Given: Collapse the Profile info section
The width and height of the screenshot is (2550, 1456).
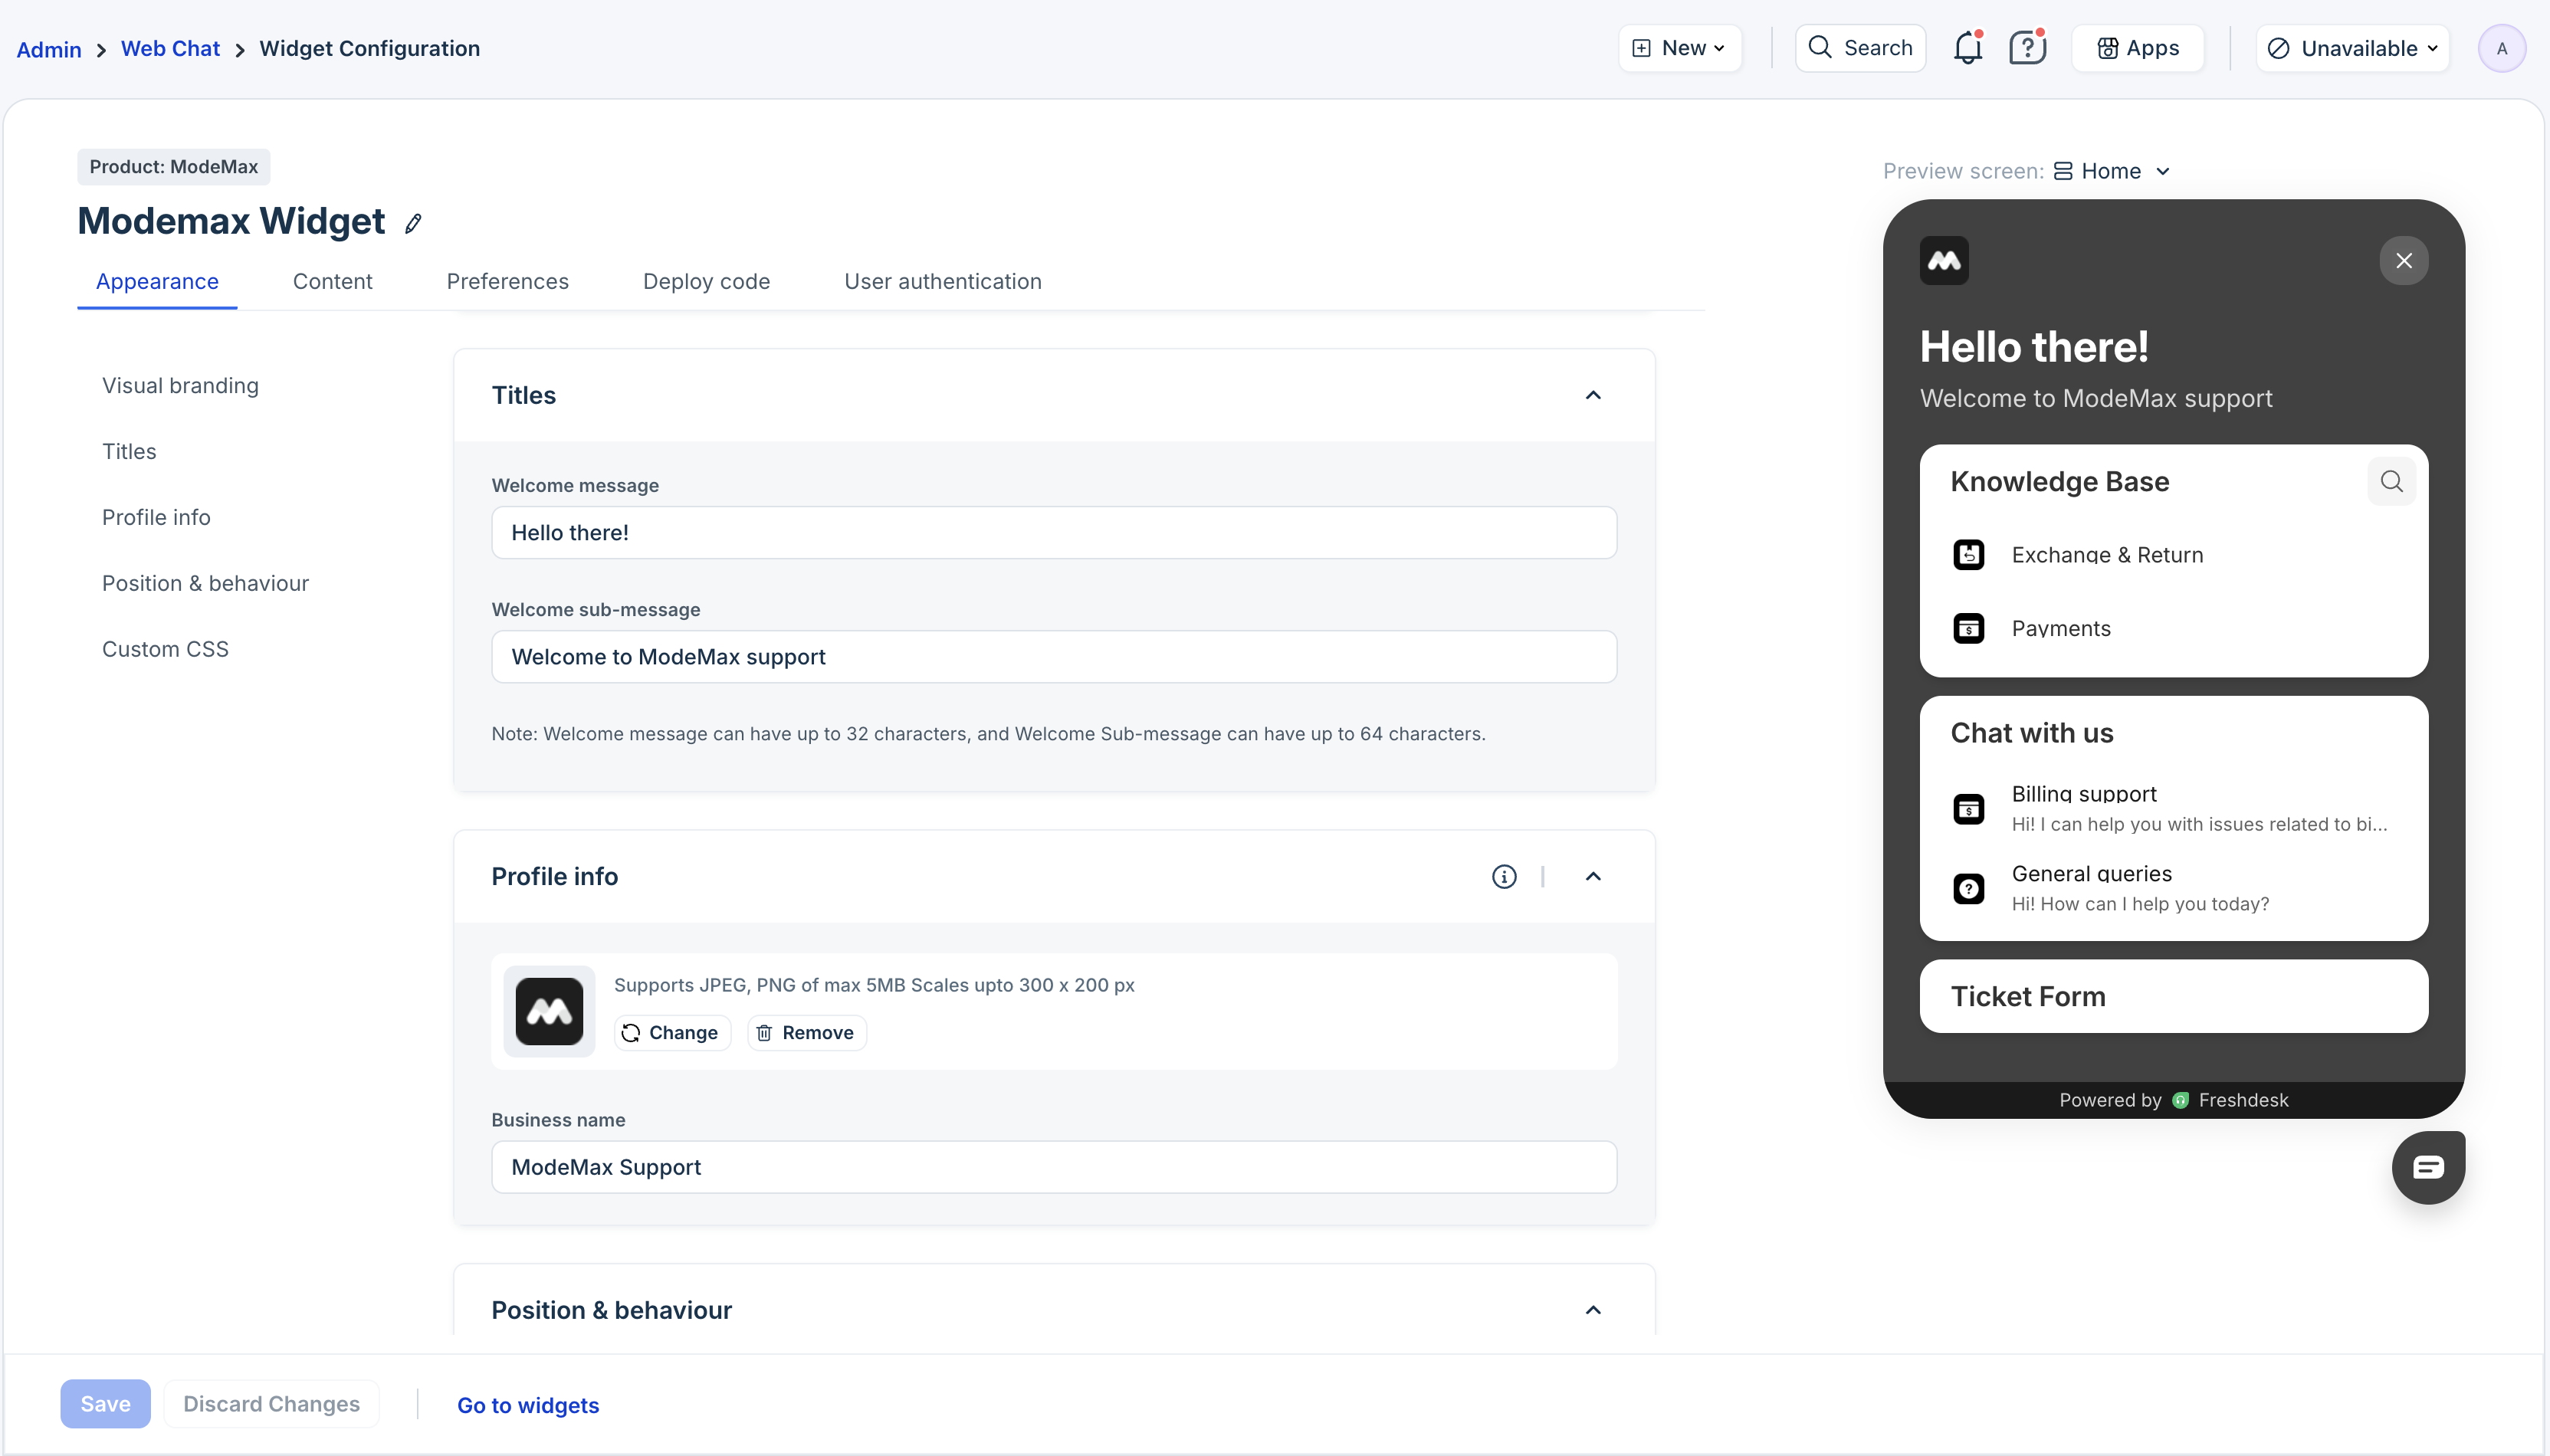Looking at the screenshot, I should [1593, 877].
